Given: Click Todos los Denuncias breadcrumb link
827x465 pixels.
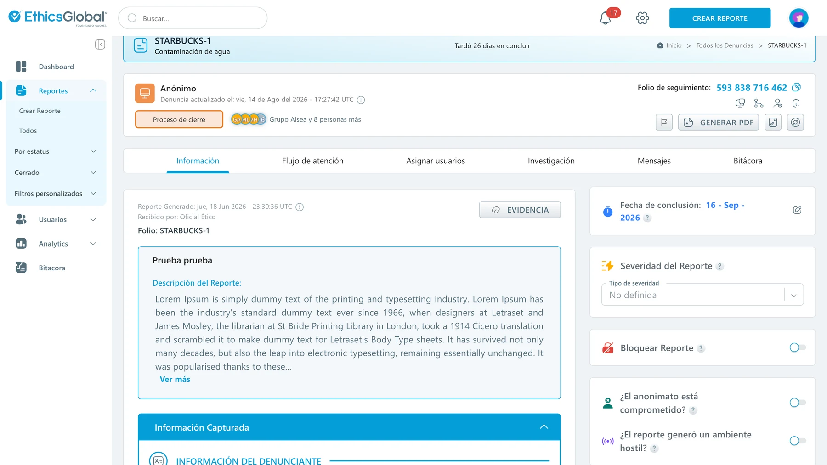Looking at the screenshot, I should point(725,45).
